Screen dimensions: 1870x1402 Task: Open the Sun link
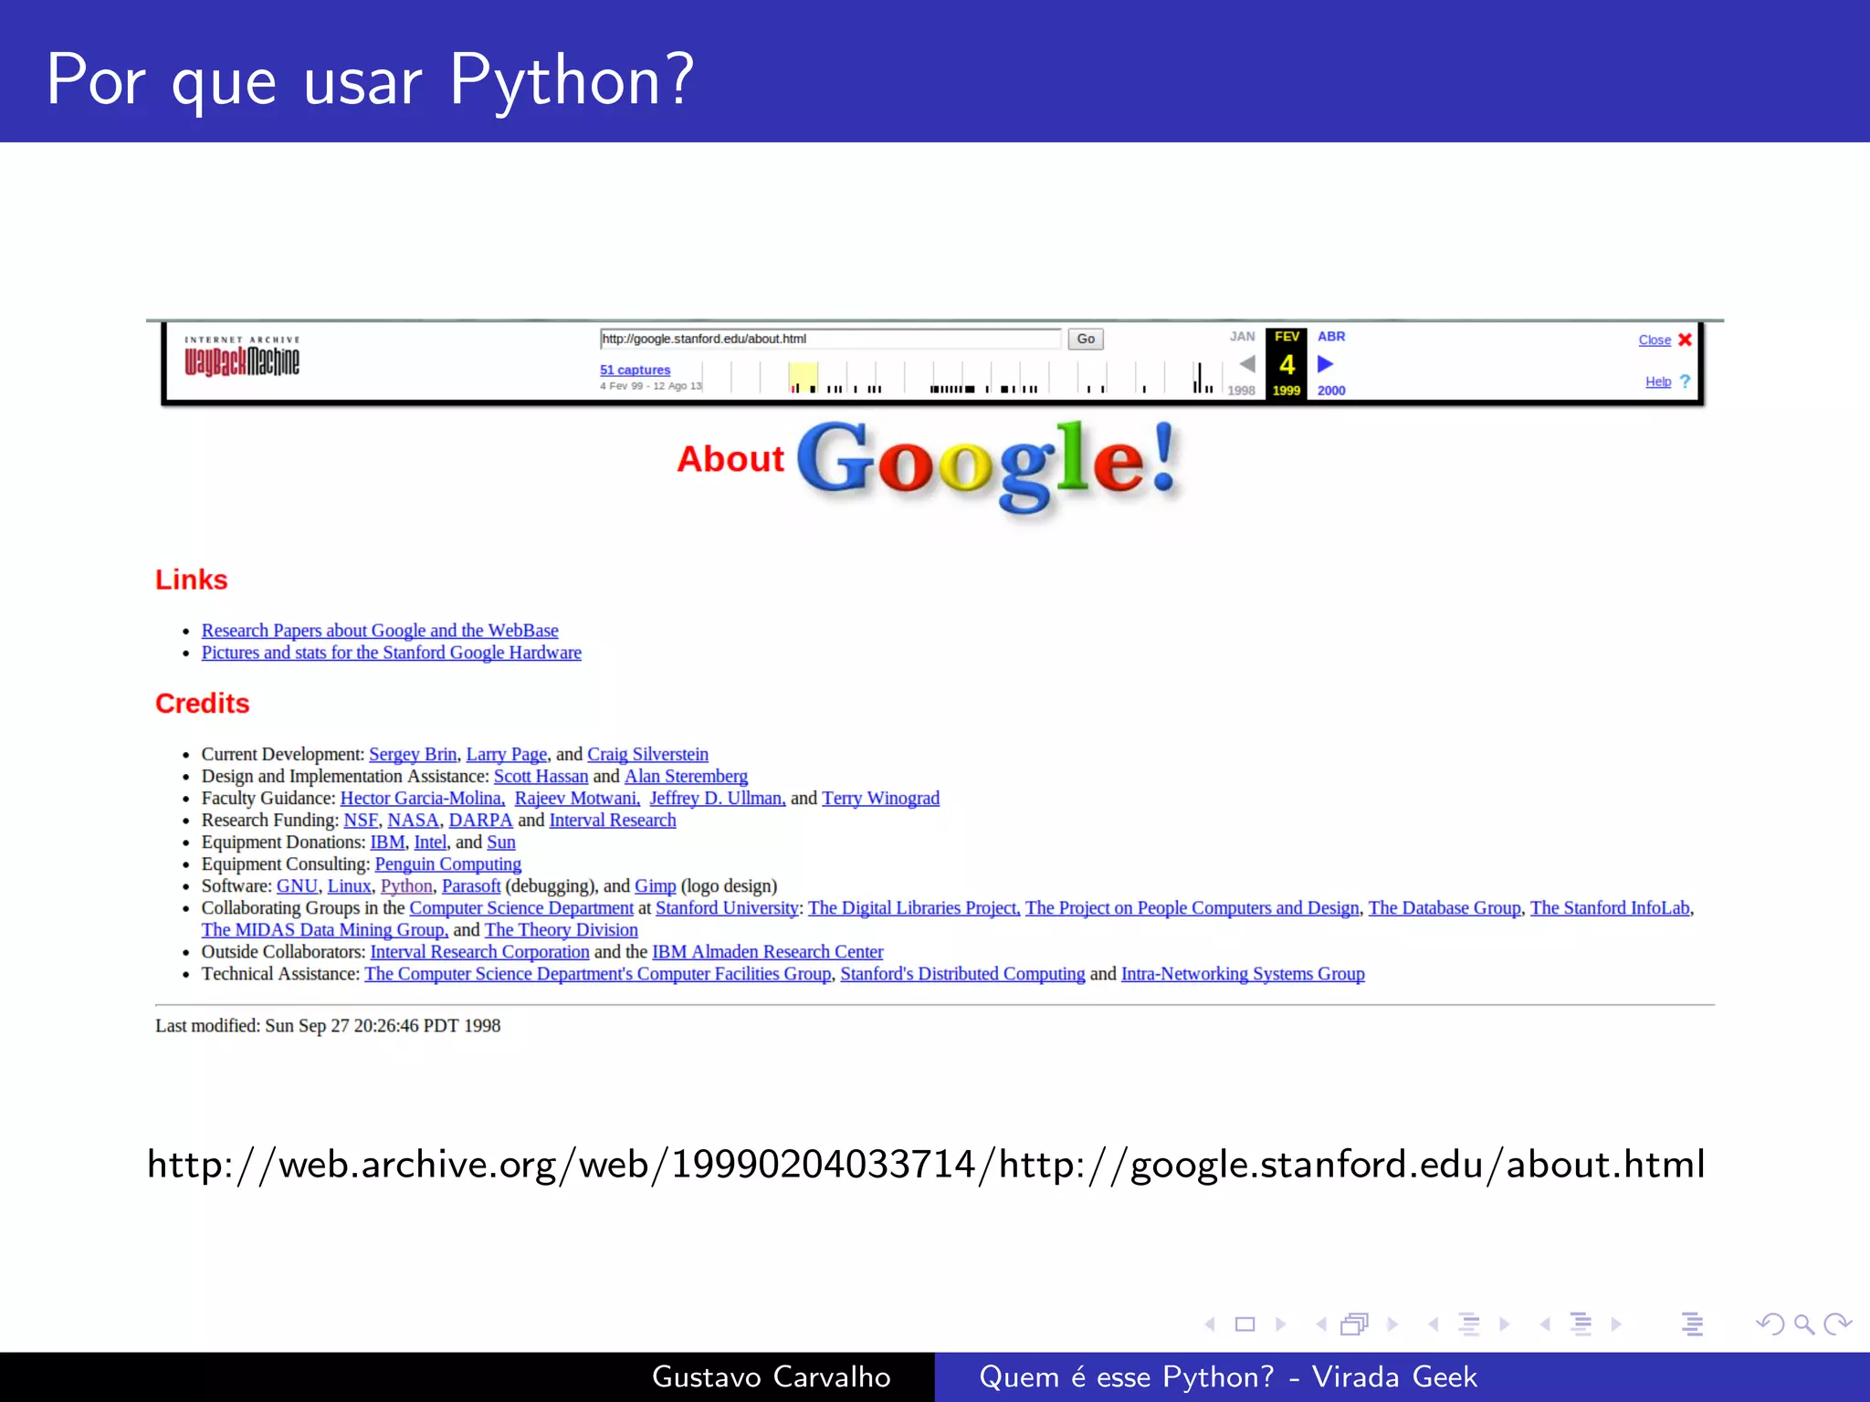pos(501,842)
